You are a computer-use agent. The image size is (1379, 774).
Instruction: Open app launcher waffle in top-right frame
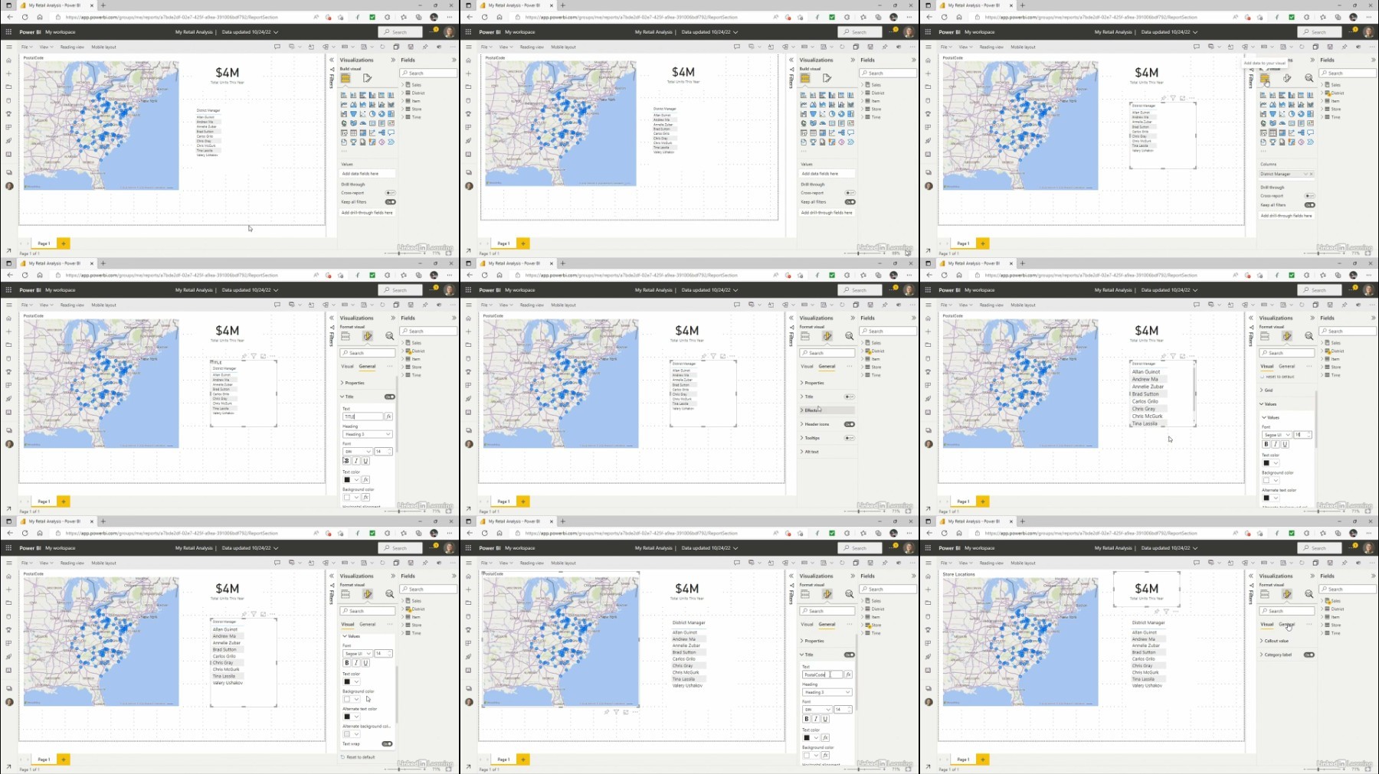[928, 32]
